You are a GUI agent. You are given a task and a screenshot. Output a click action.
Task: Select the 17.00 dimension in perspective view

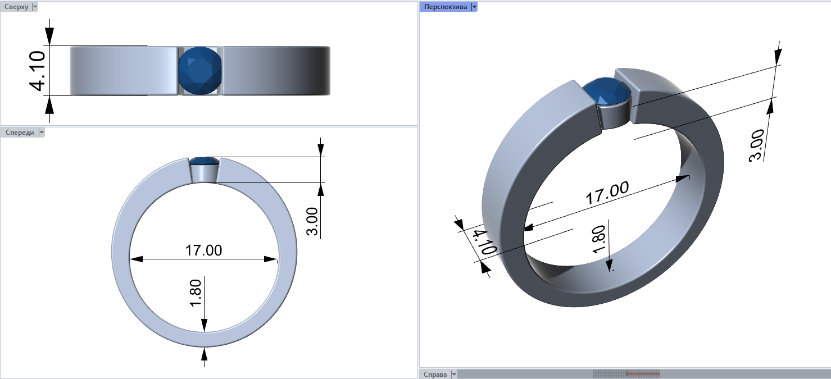click(x=607, y=194)
